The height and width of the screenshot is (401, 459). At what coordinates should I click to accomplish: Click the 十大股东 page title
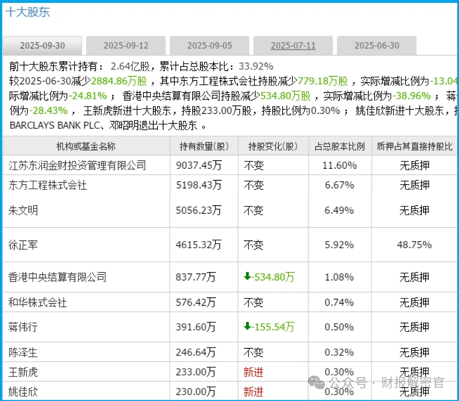(x=27, y=12)
